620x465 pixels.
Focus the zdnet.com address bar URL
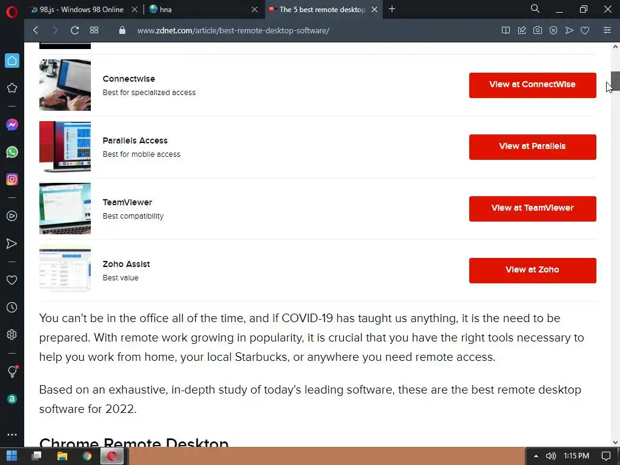click(x=233, y=30)
